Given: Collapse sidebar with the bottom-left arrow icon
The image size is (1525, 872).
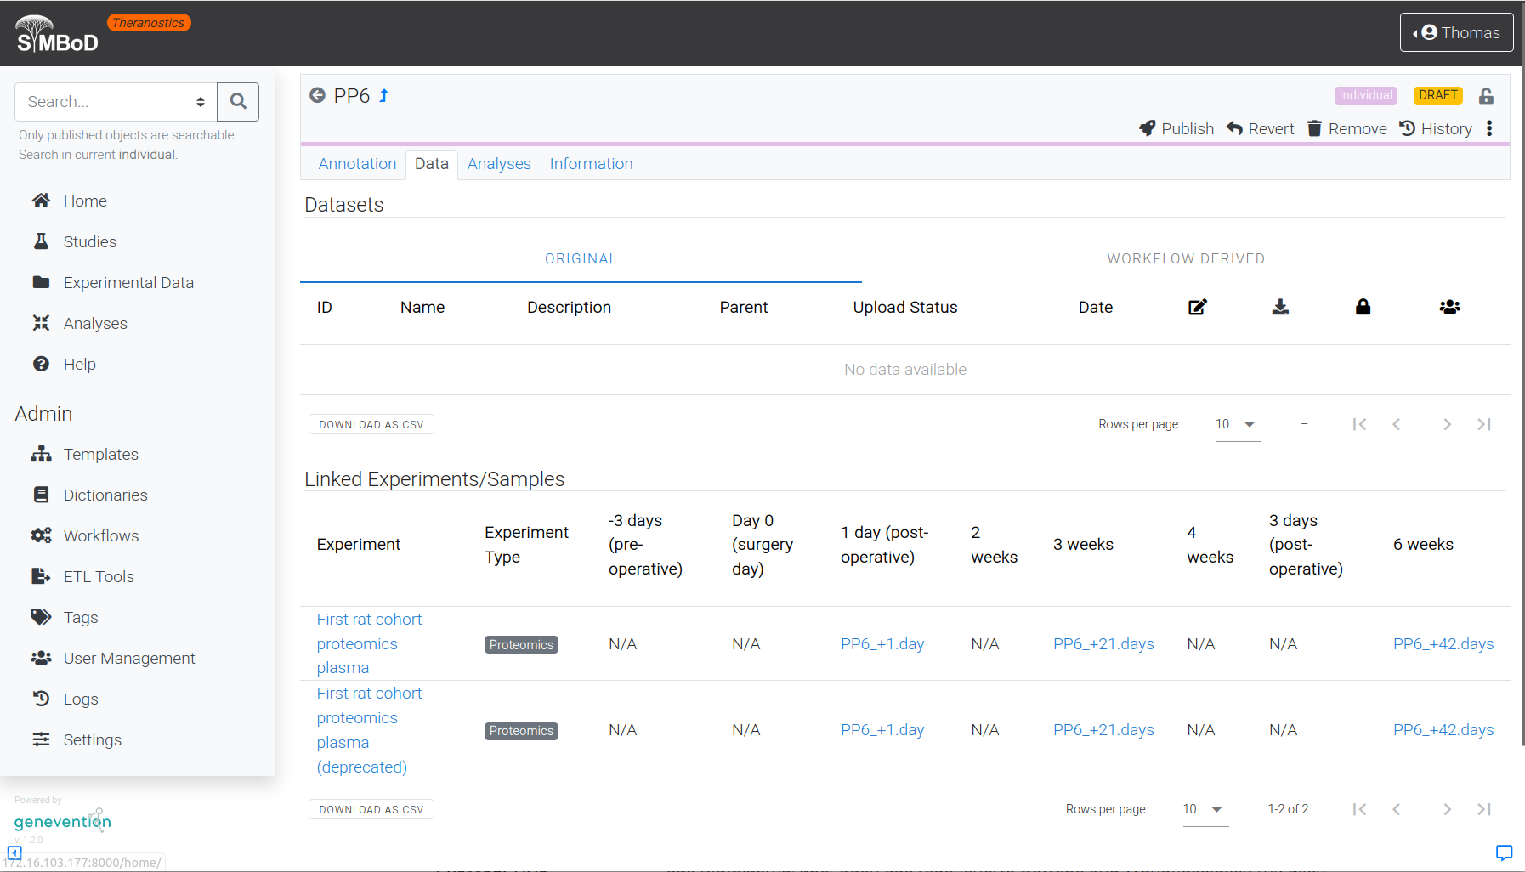Looking at the screenshot, I should coord(14,852).
